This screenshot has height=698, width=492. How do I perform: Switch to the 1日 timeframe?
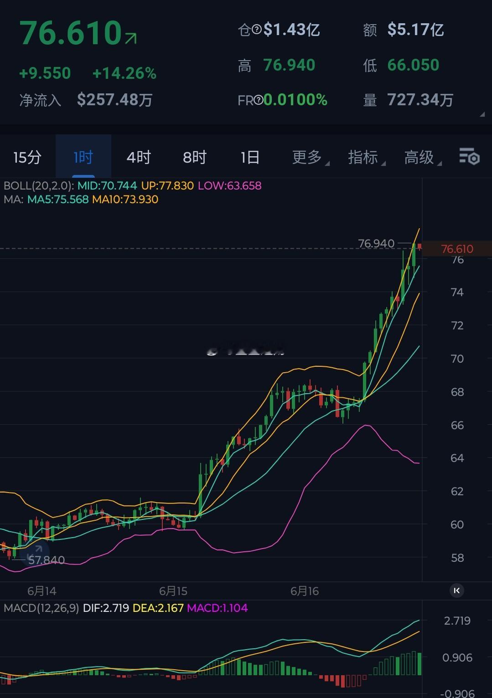[250, 157]
